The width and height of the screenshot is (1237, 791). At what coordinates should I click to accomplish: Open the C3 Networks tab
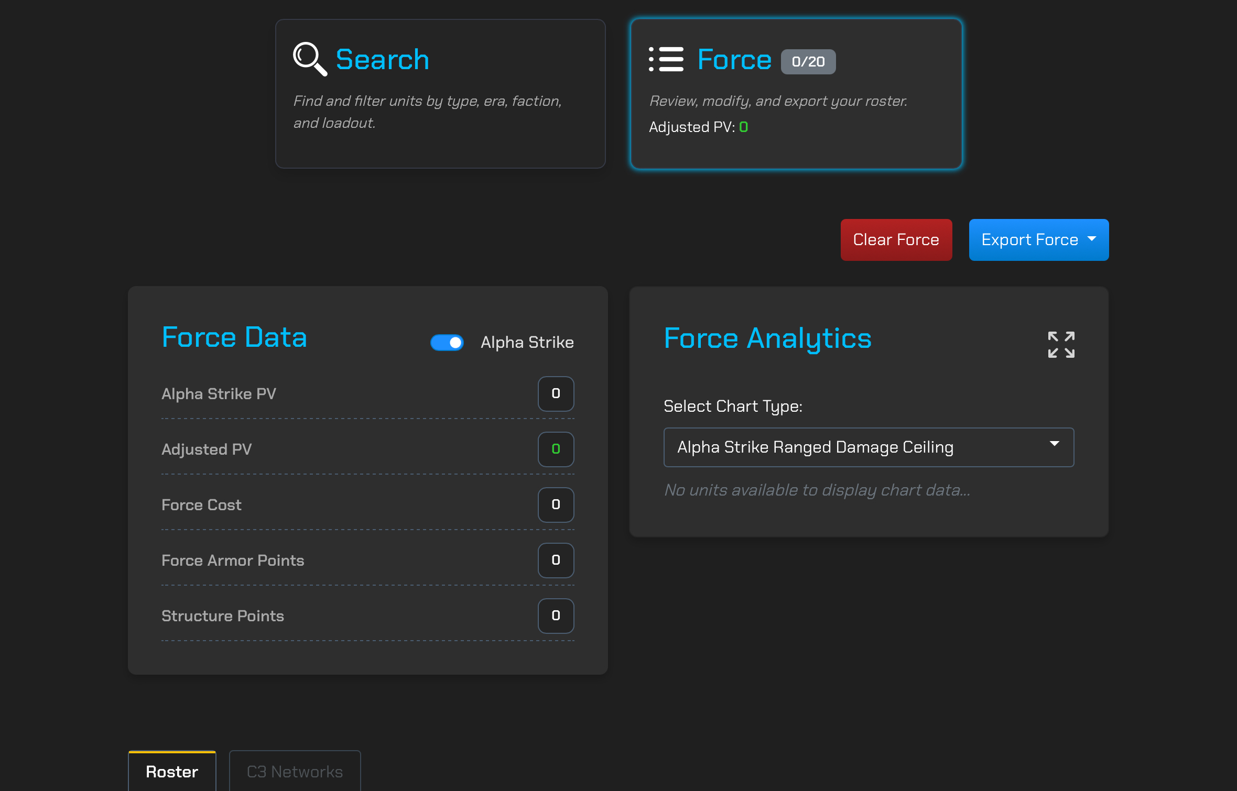coord(295,771)
